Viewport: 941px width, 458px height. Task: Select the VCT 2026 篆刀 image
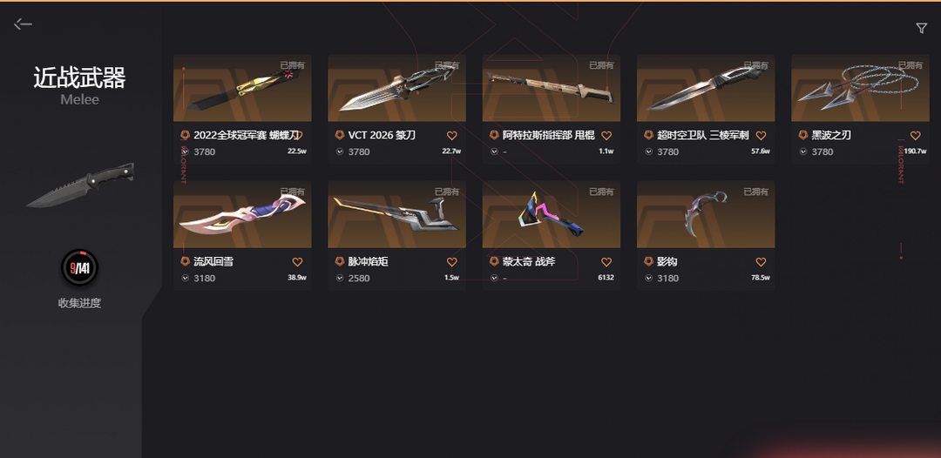pos(396,88)
